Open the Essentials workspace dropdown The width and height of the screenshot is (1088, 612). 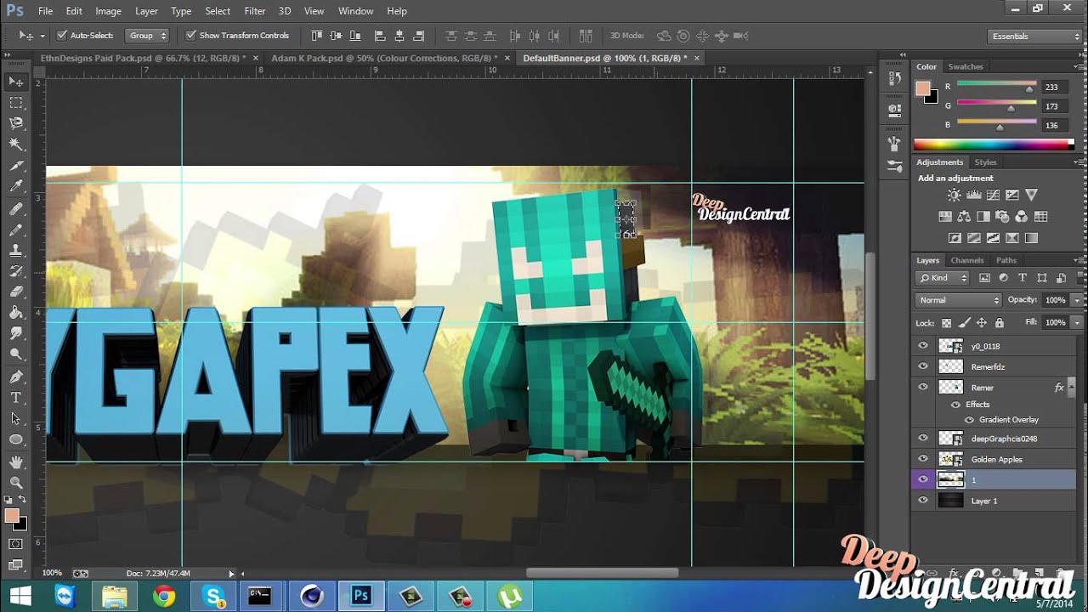coord(1034,37)
